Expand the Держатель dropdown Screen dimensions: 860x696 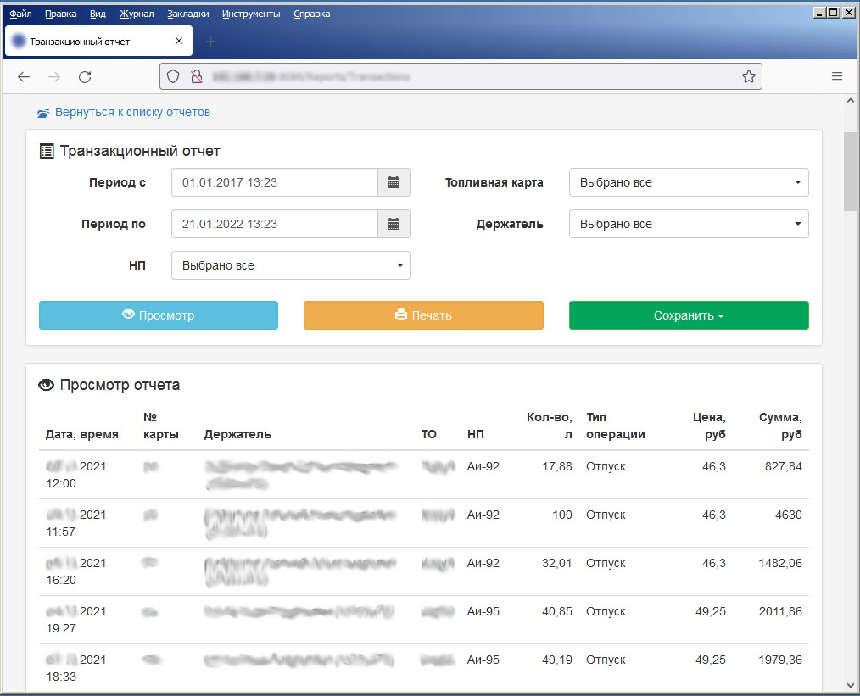tap(689, 224)
